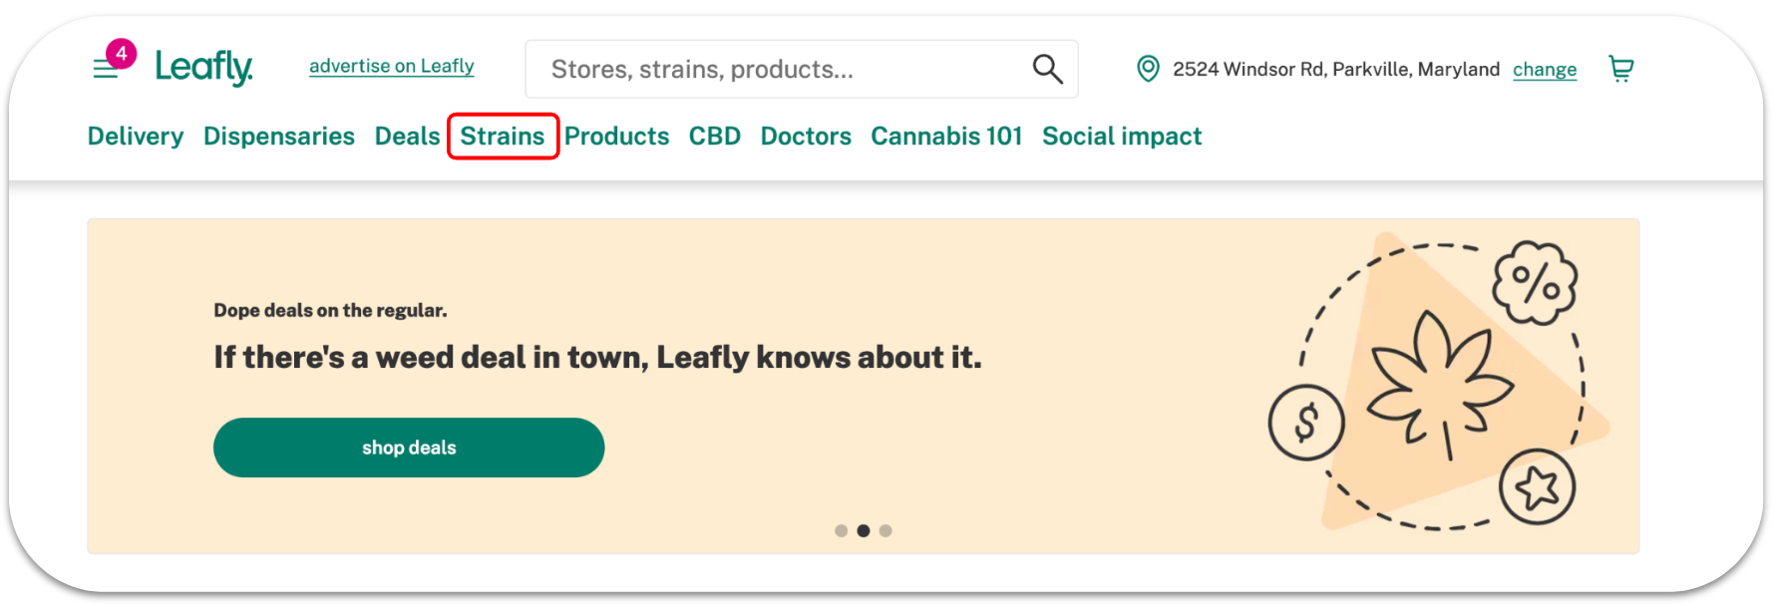This screenshot has height=604, width=1773.
Task: Open the shopping cart
Action: click(x=1620, y=69)
